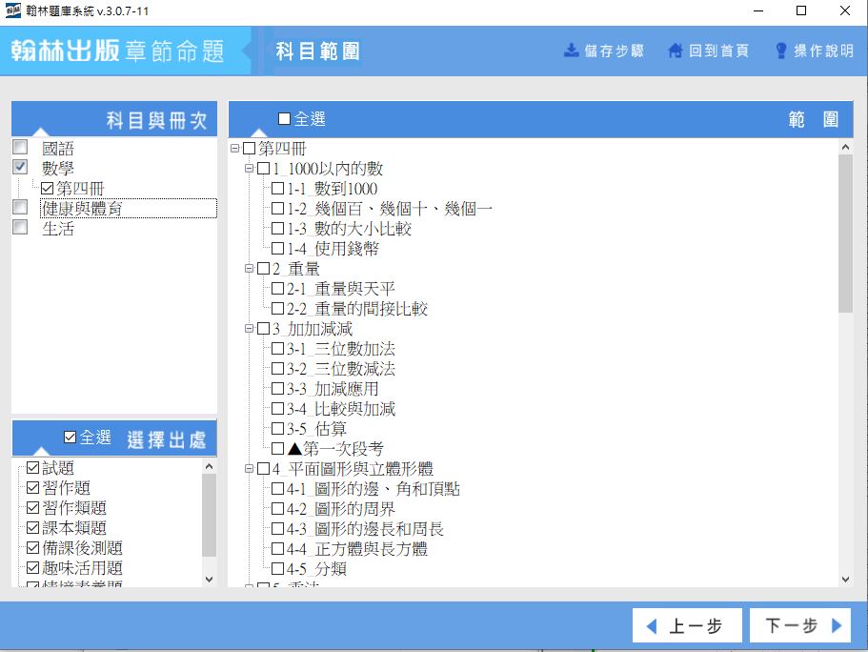Proceed with 下一步 button
This screenshot has width=868, height=652.
pyautogui.click(x=800, y=626)
